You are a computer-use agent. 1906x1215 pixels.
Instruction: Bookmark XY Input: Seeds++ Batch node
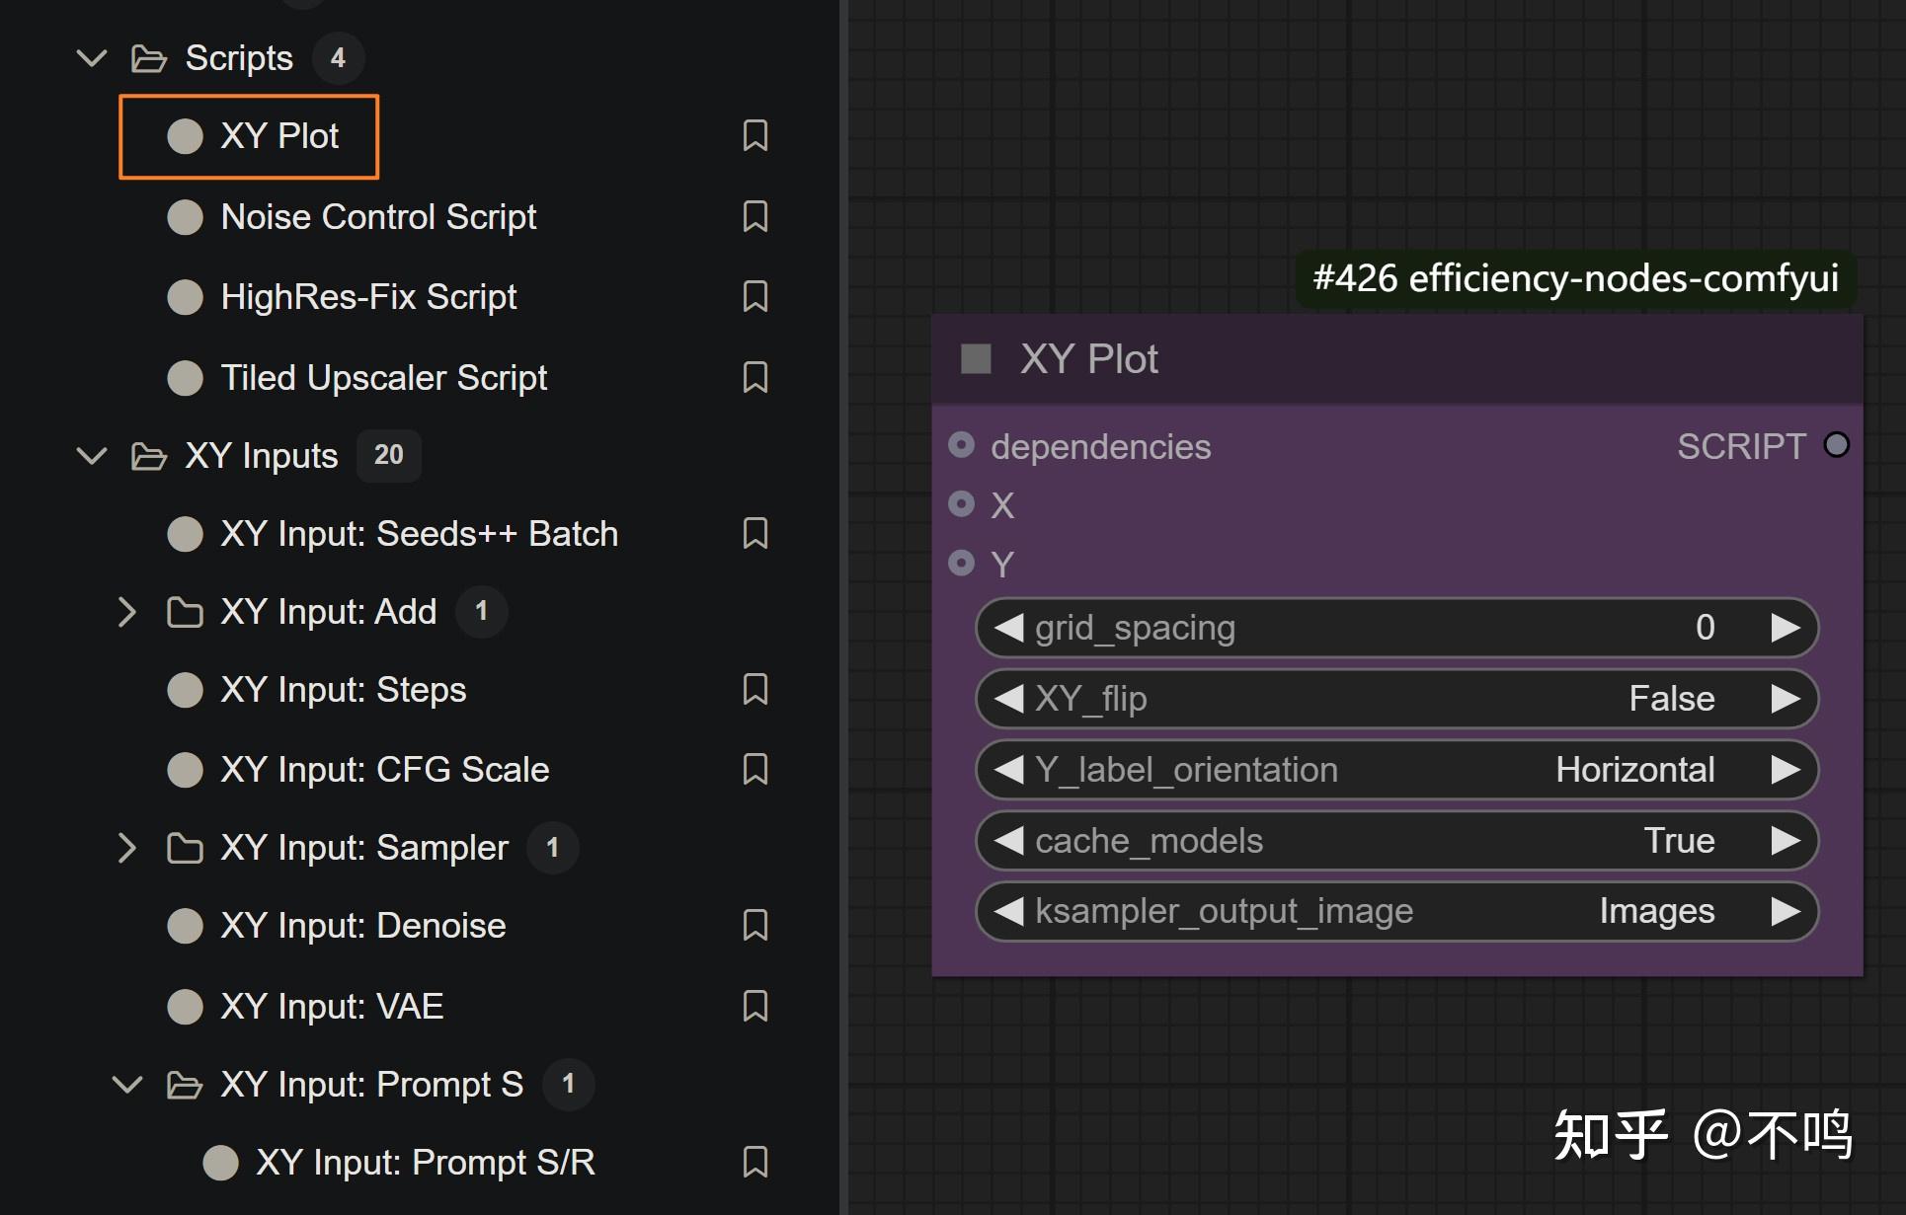pos(754,533)
